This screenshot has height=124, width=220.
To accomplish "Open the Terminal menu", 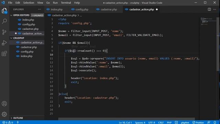I will (66, 3).
